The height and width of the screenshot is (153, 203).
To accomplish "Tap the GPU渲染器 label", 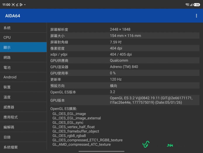I will pos(59,67).
